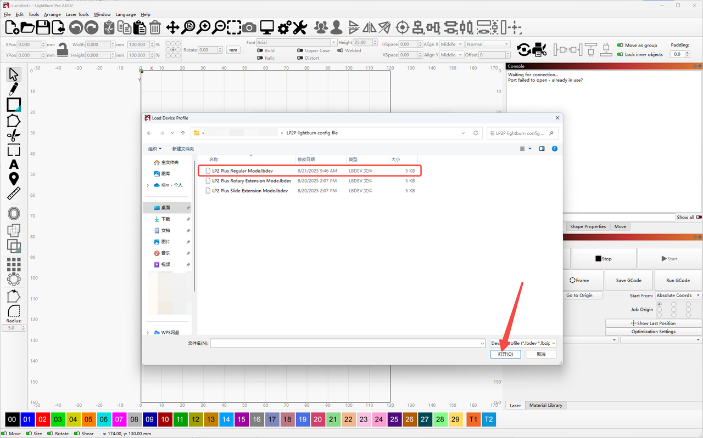Select the ruler Measure tool
703x438 pixels.
tap(14, 194)
